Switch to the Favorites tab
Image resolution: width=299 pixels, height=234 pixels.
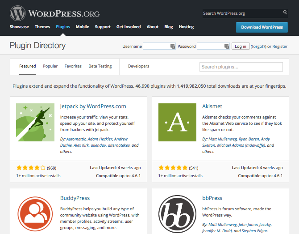click(73, 66)
